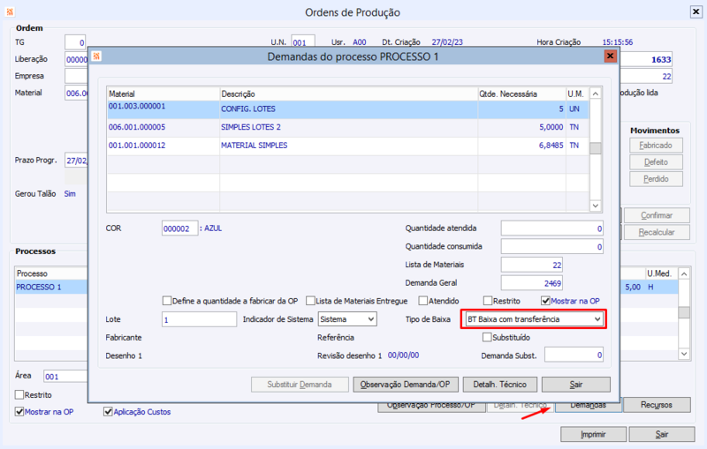Focus the Quantidade atendida field
707x449 pixels.
tap(552, 228)
